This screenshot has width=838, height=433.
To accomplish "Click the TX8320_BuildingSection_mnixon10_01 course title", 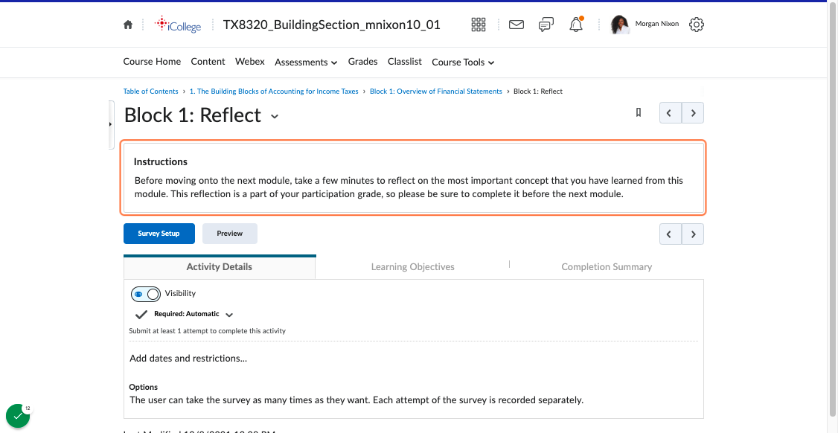I will coord(332,25).
